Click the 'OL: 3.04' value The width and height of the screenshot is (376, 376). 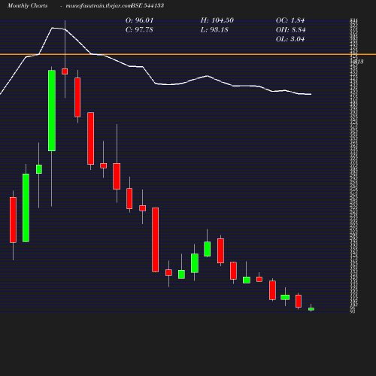pos(290,39)
